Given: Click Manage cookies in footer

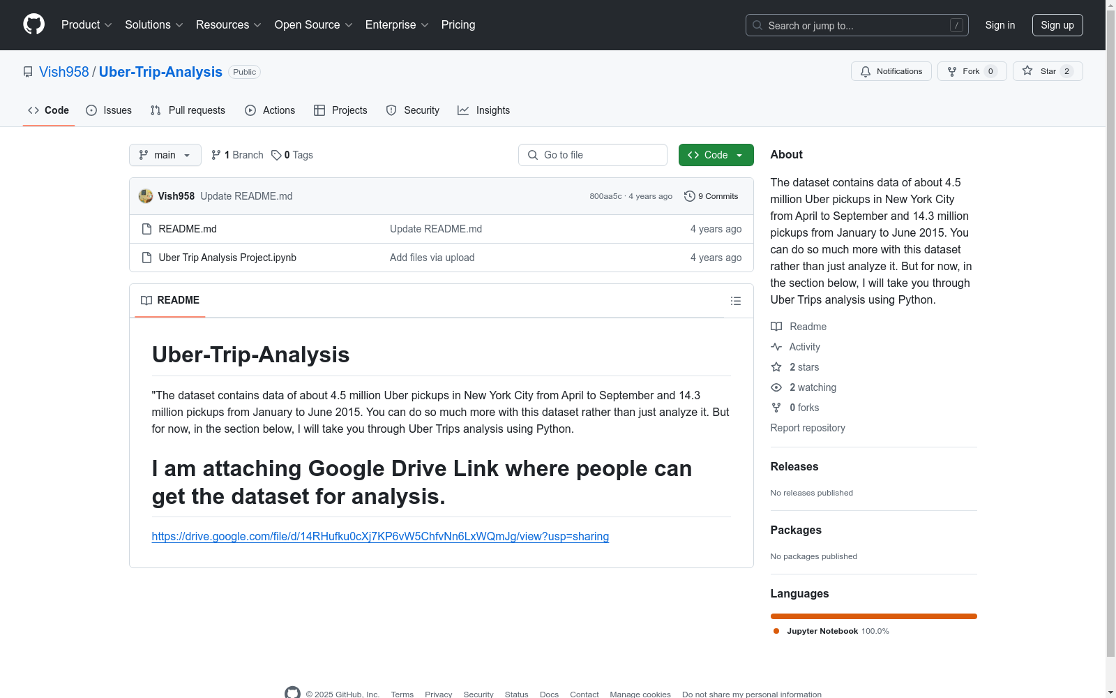Looking at the screenshot, I should point(640,694).
